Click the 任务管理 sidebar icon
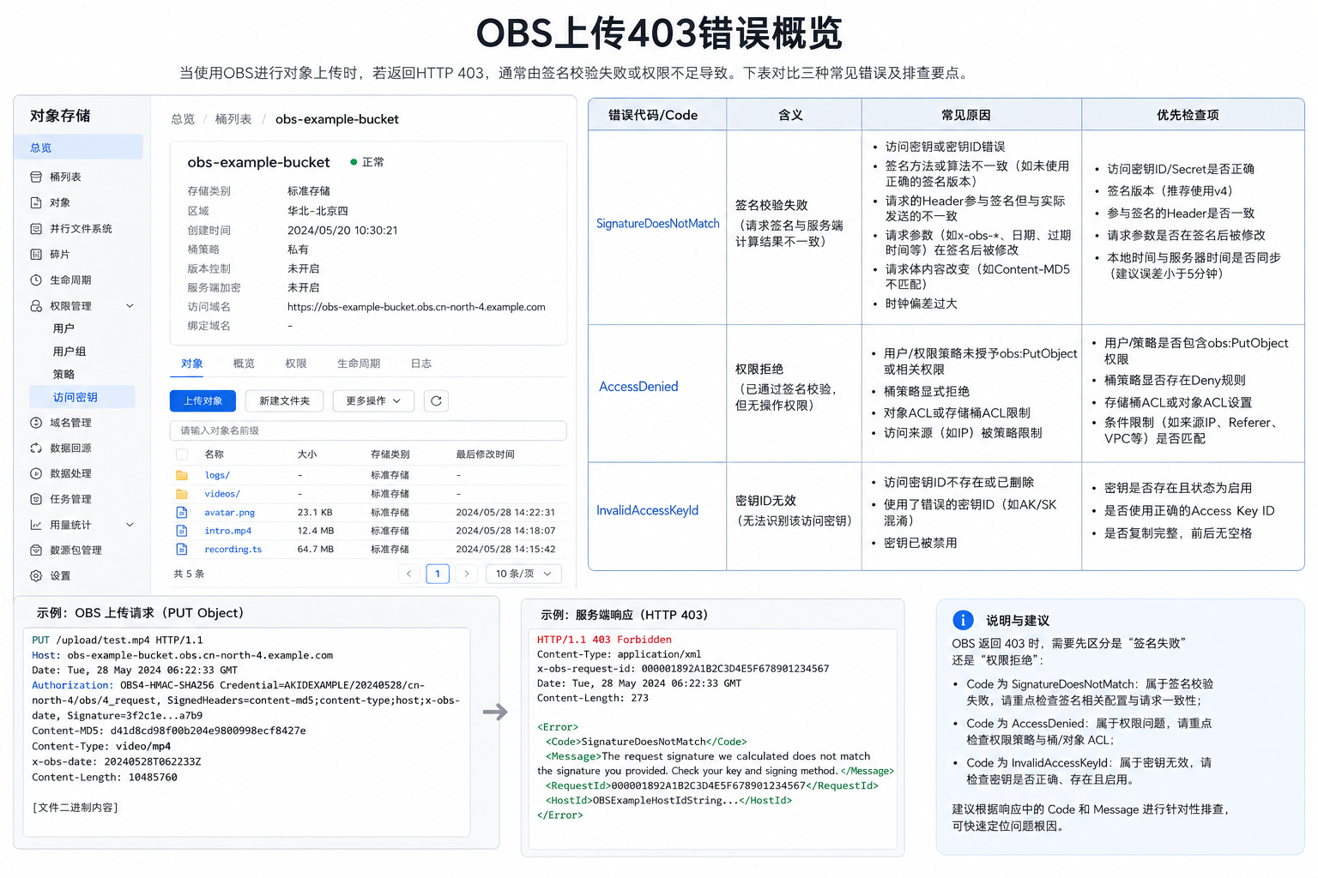 (x=36, y=499)
